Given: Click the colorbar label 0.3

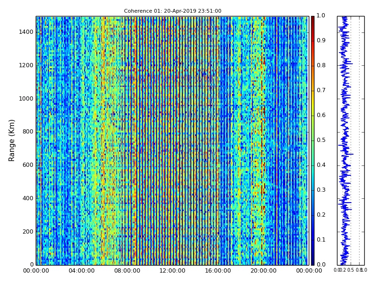Looking at the screenshot, I should tap(321, 190).
